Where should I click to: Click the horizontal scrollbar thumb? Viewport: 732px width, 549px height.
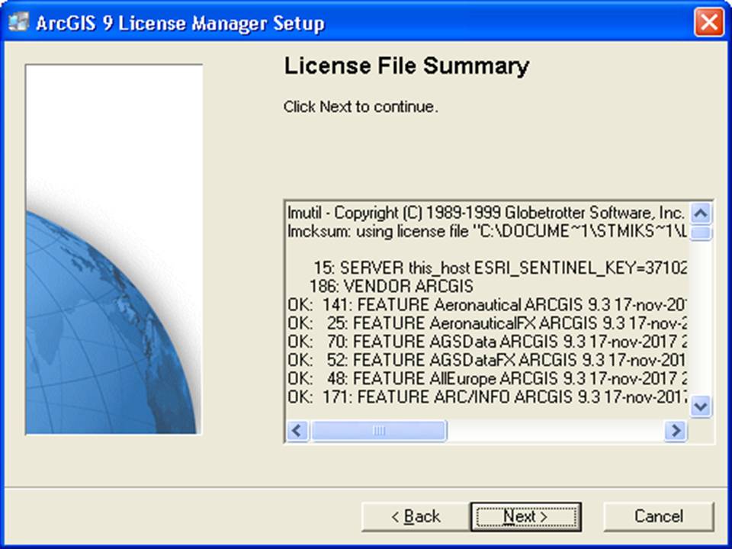click(379, 431)
